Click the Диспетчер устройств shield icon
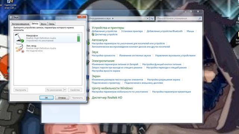239x134 pixels. 93,35
